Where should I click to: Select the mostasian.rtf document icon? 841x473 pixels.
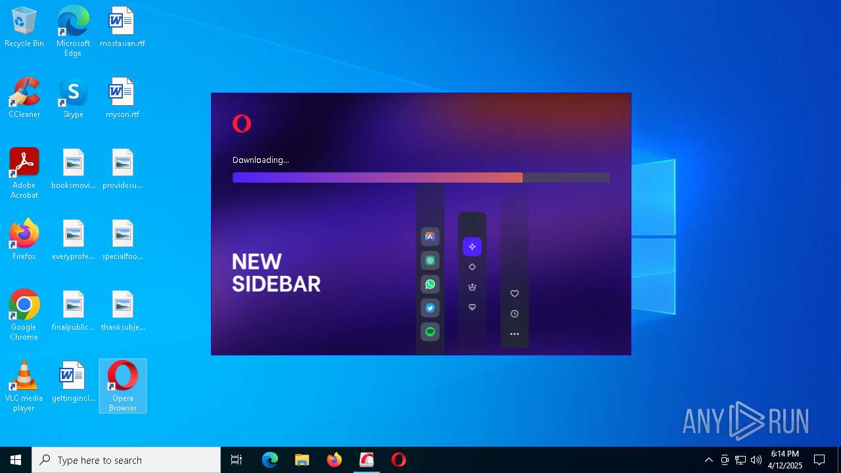coord(122,27)
